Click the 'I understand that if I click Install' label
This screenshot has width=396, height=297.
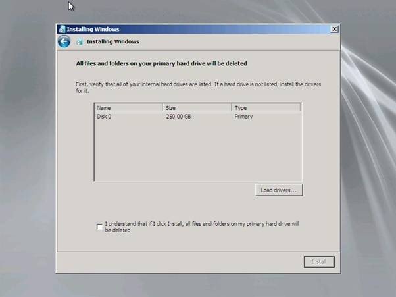pos(202,227)
